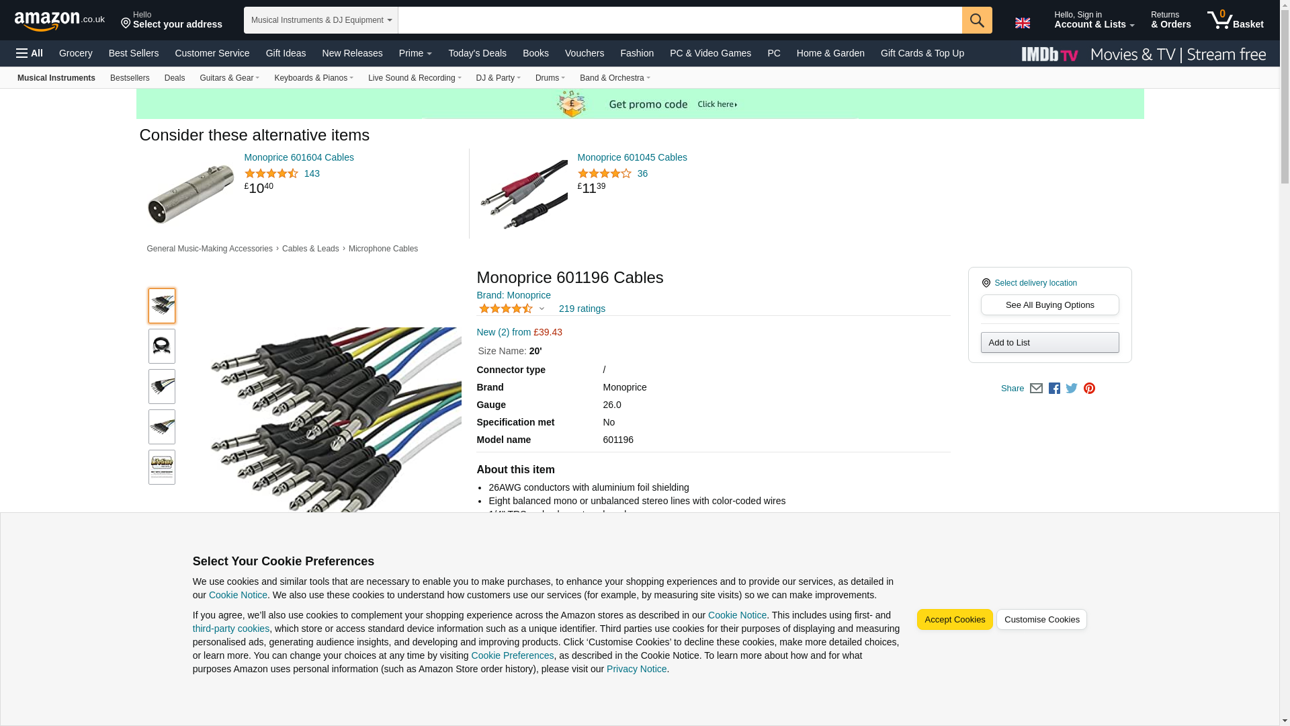Open the All hamburger menu
The image size is (1290, 726).
(x=30, y=53)
